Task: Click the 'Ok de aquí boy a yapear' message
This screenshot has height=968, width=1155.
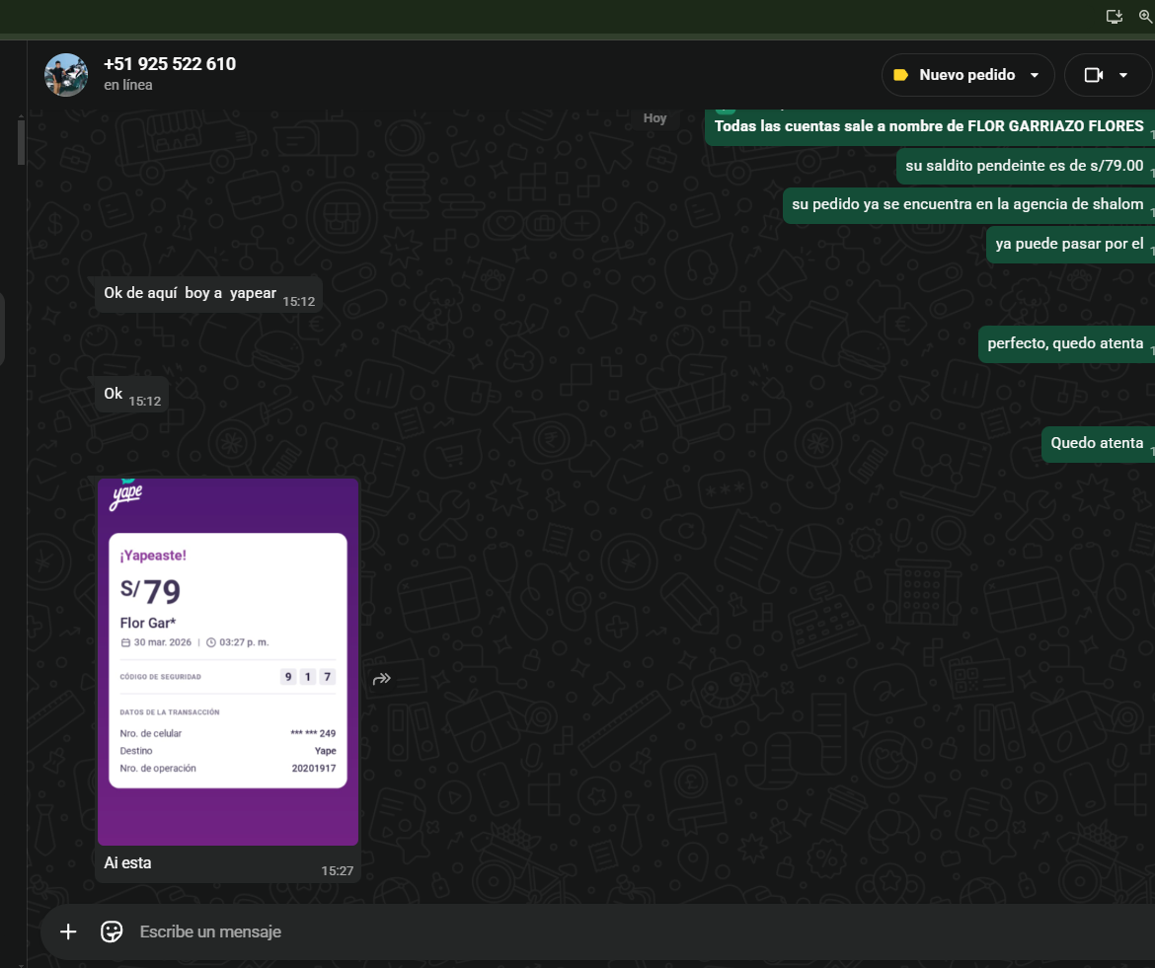Action: click(x=190, y=292)
